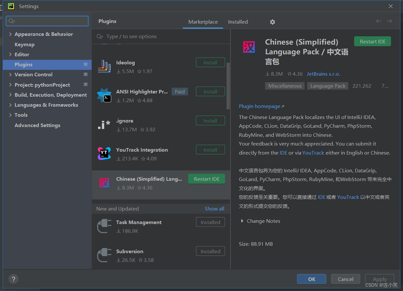Click the .ignore plugin icon
This screenshot has height=291, width=403.
[104, 124]
